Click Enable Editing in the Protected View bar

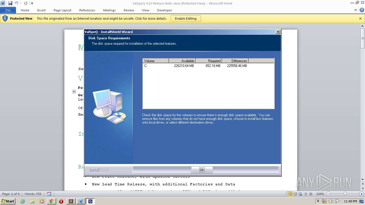pos(186,19)
